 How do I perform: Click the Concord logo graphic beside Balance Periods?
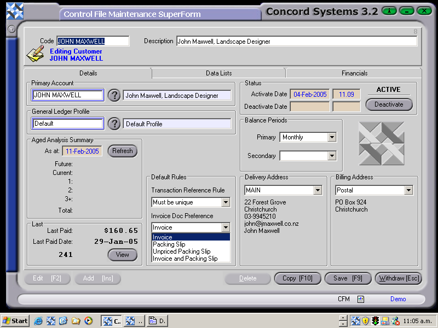pyautogui.click(x=382, y=143)
